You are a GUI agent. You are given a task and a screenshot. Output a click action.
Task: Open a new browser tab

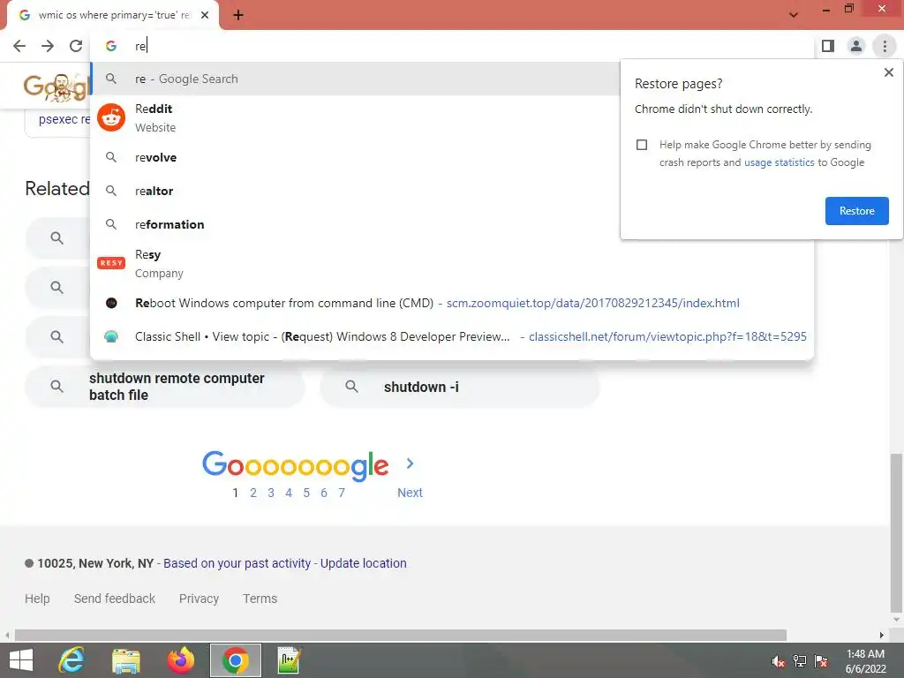point(238,16)
